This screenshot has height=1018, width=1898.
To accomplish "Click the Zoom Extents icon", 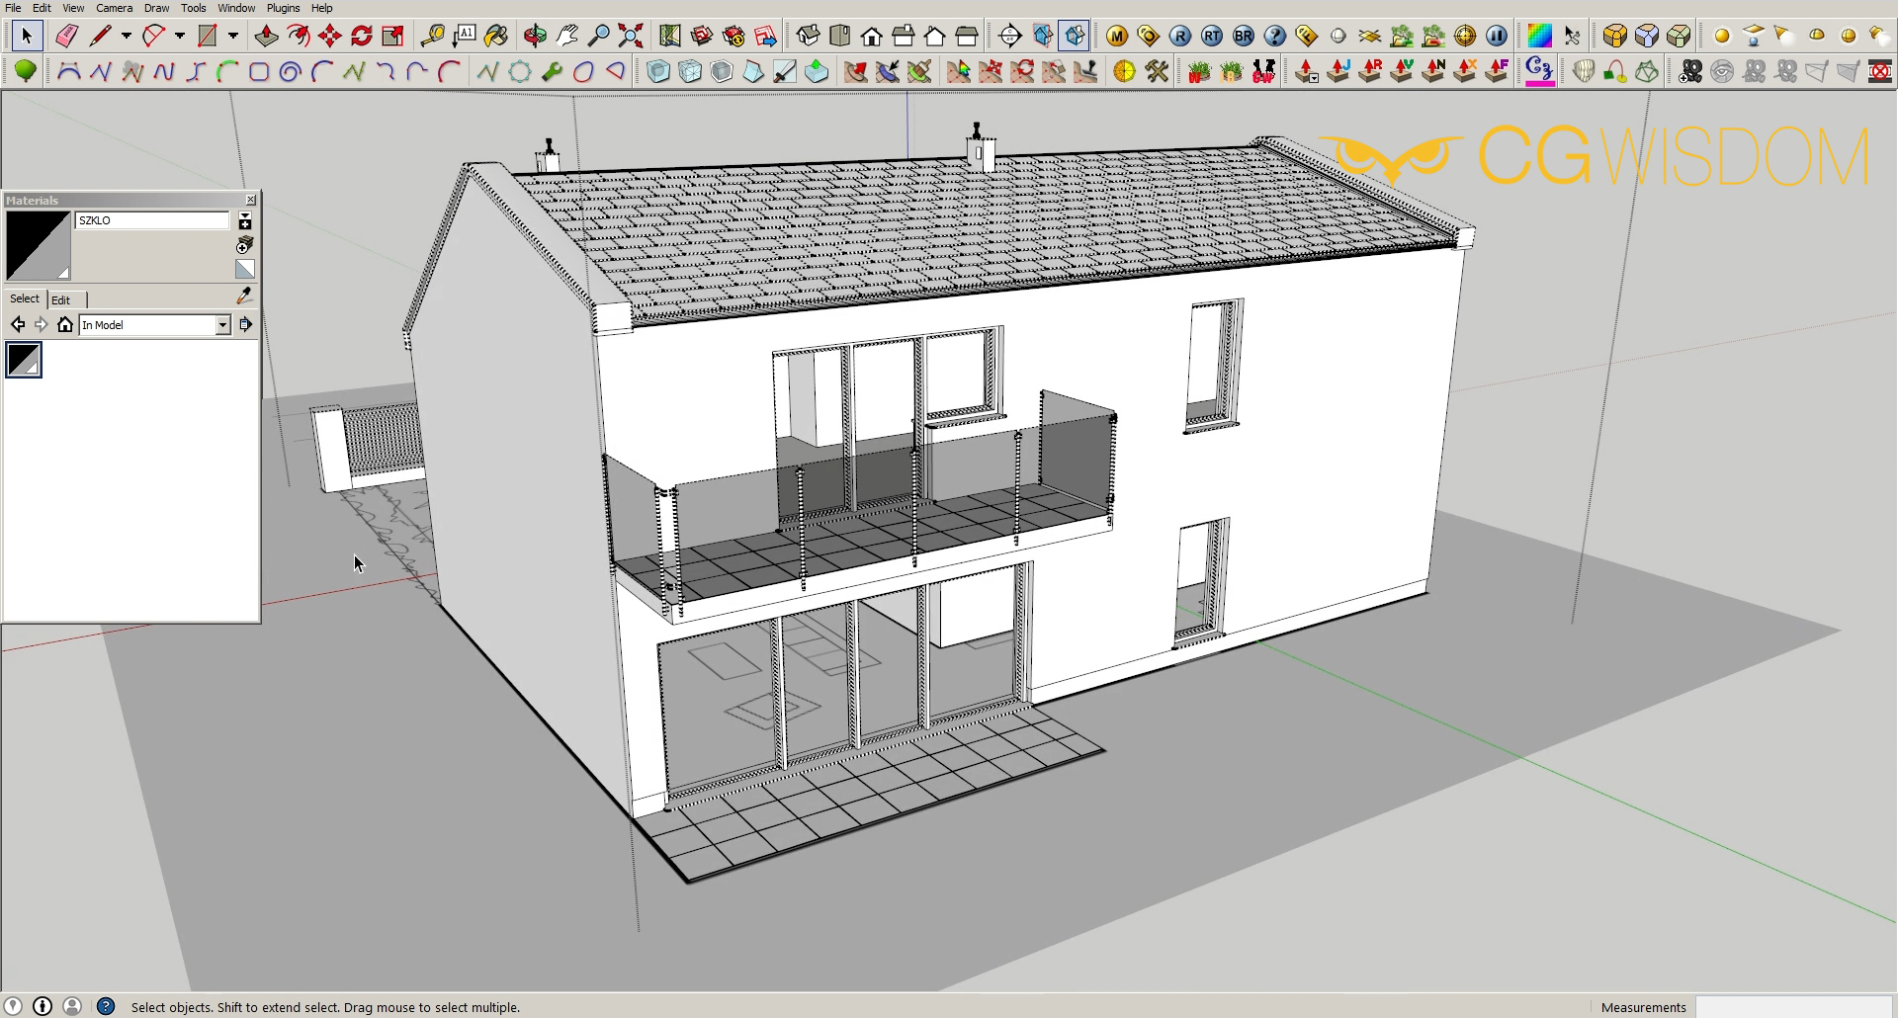I will coord(631,37).
